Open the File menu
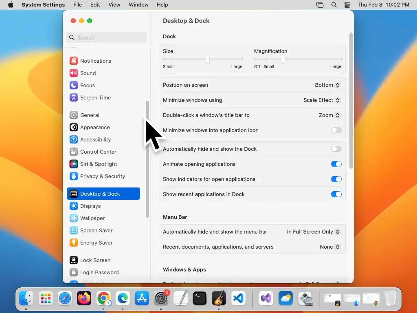 coord(78,5)
